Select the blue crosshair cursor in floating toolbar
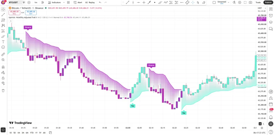 point(193,2)
